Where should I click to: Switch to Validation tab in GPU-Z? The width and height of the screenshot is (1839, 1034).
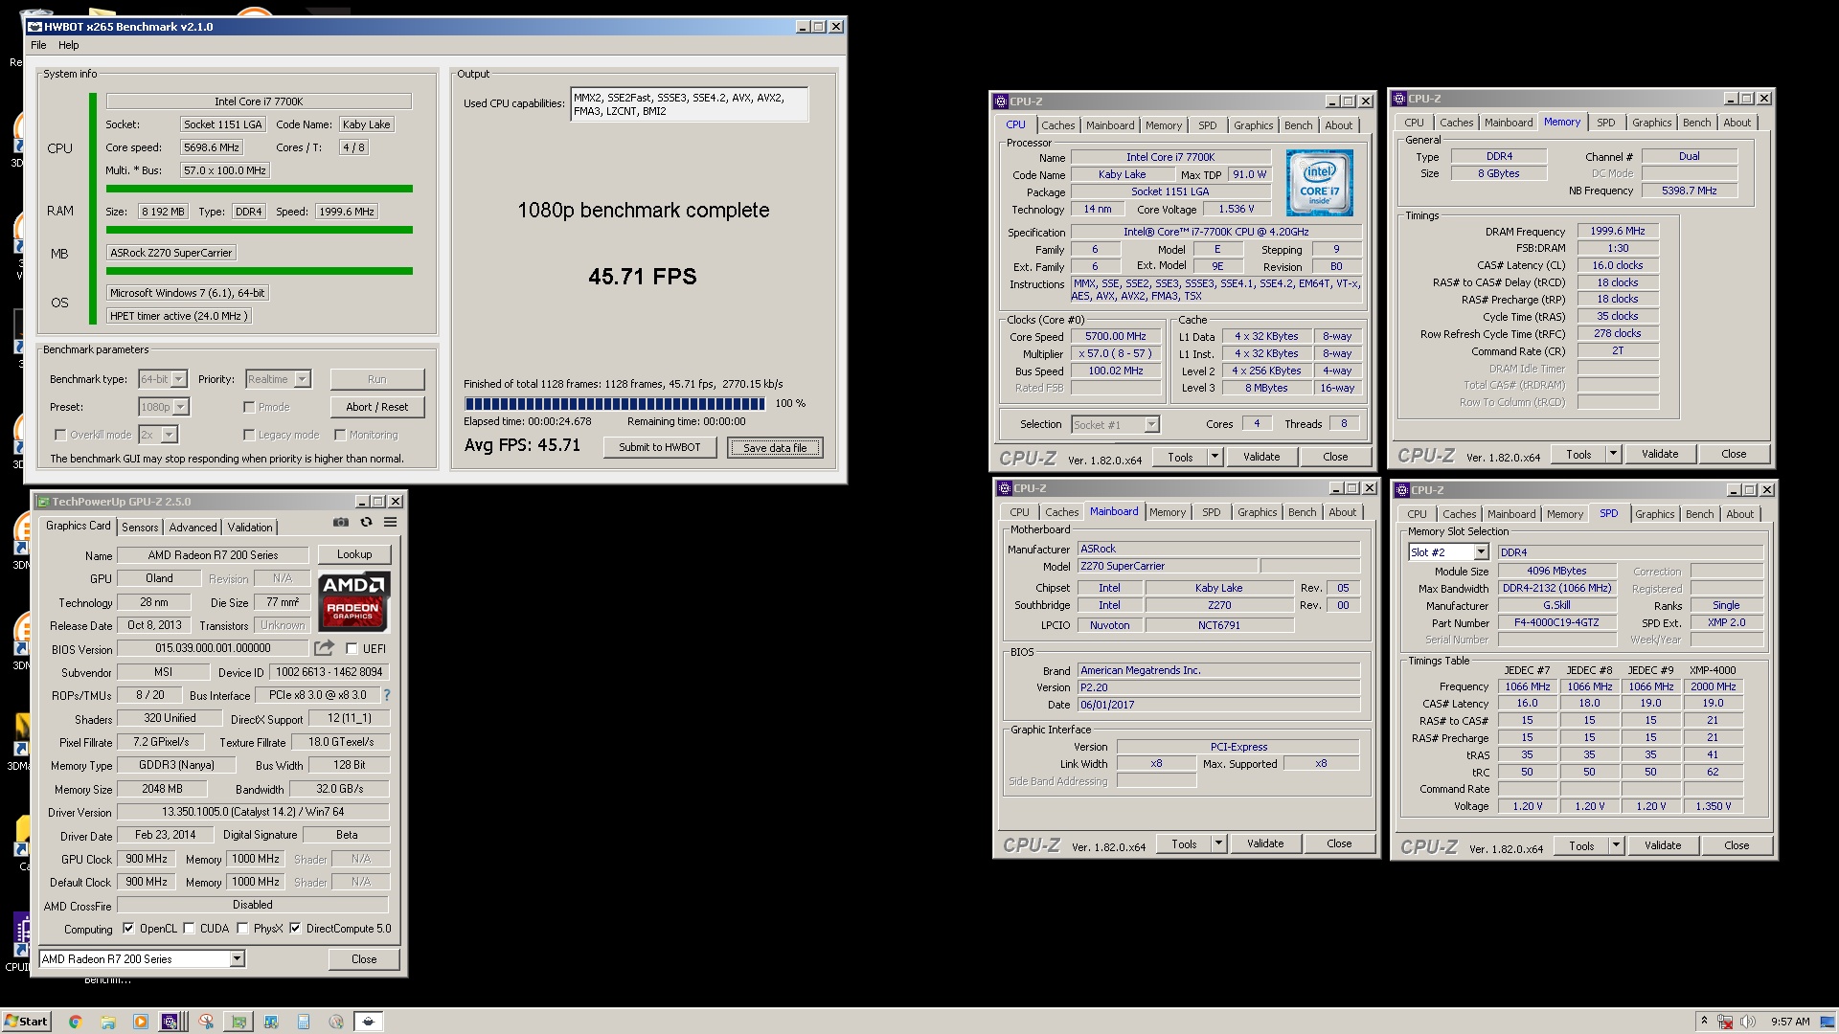(250, 527)
